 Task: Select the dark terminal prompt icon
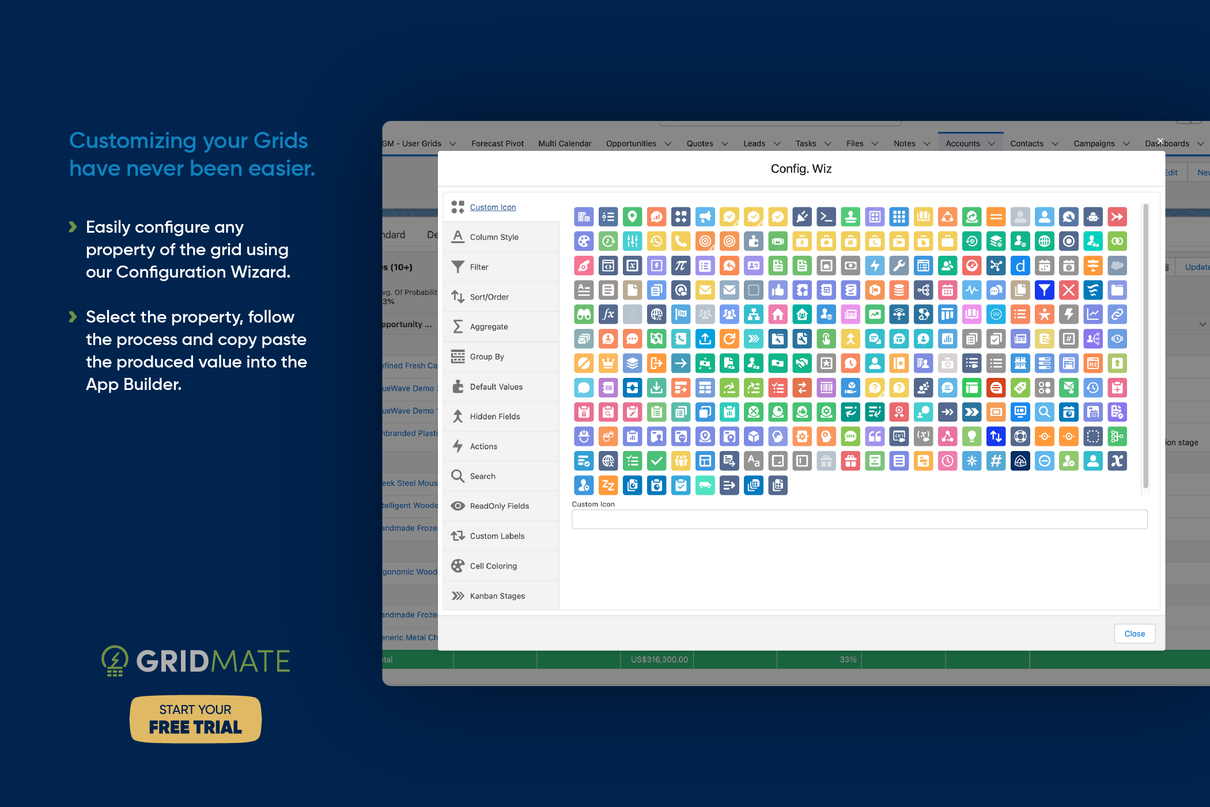(826, 217)
